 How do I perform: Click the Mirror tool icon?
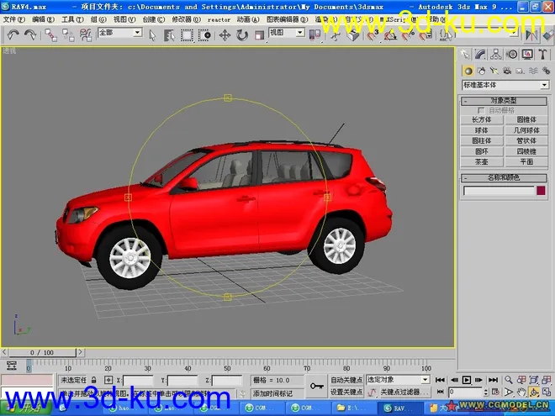point(531,35)
